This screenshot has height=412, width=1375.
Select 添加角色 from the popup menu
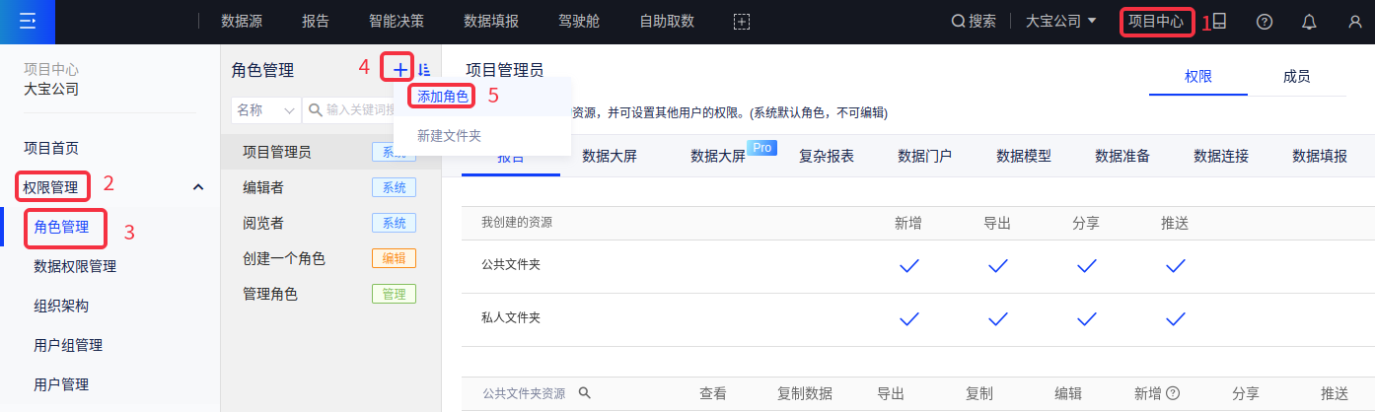coord(442,96)
